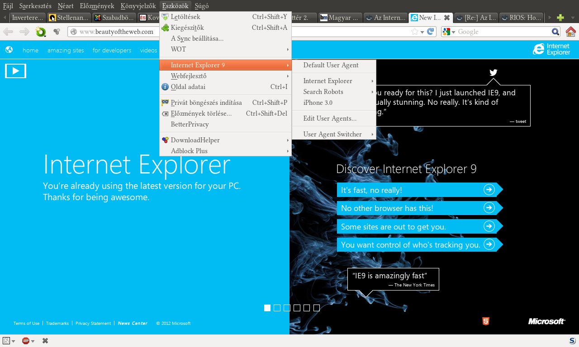Choose Letöltések from the Eszközök menu

pyautogui.click(x=225, y=17)
